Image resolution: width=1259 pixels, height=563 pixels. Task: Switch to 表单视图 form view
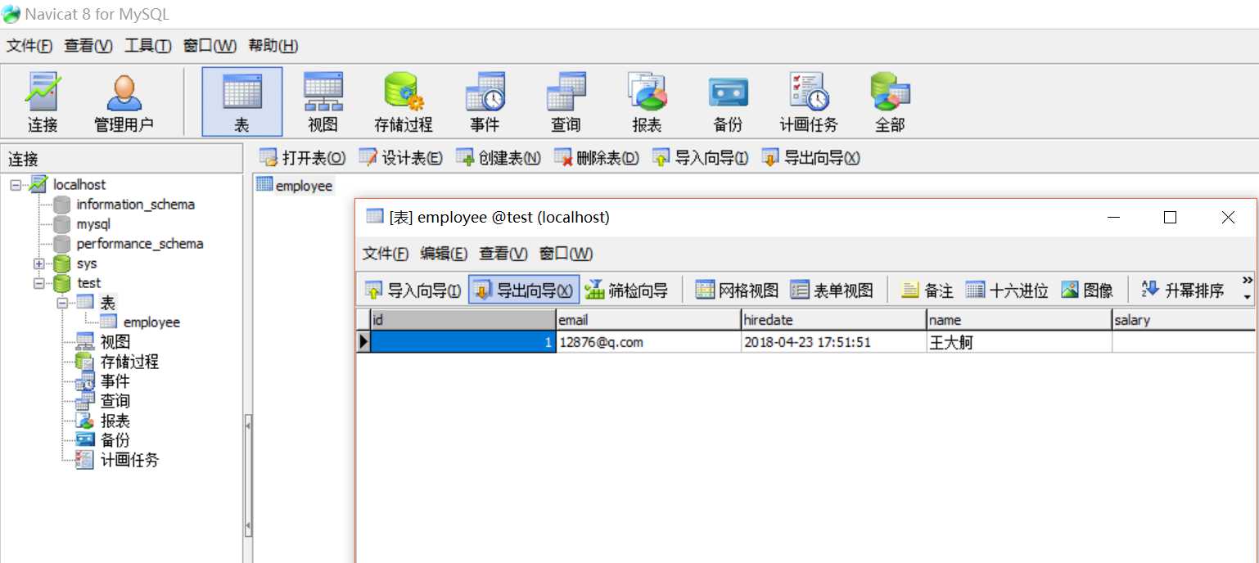[x=832, y=290]
